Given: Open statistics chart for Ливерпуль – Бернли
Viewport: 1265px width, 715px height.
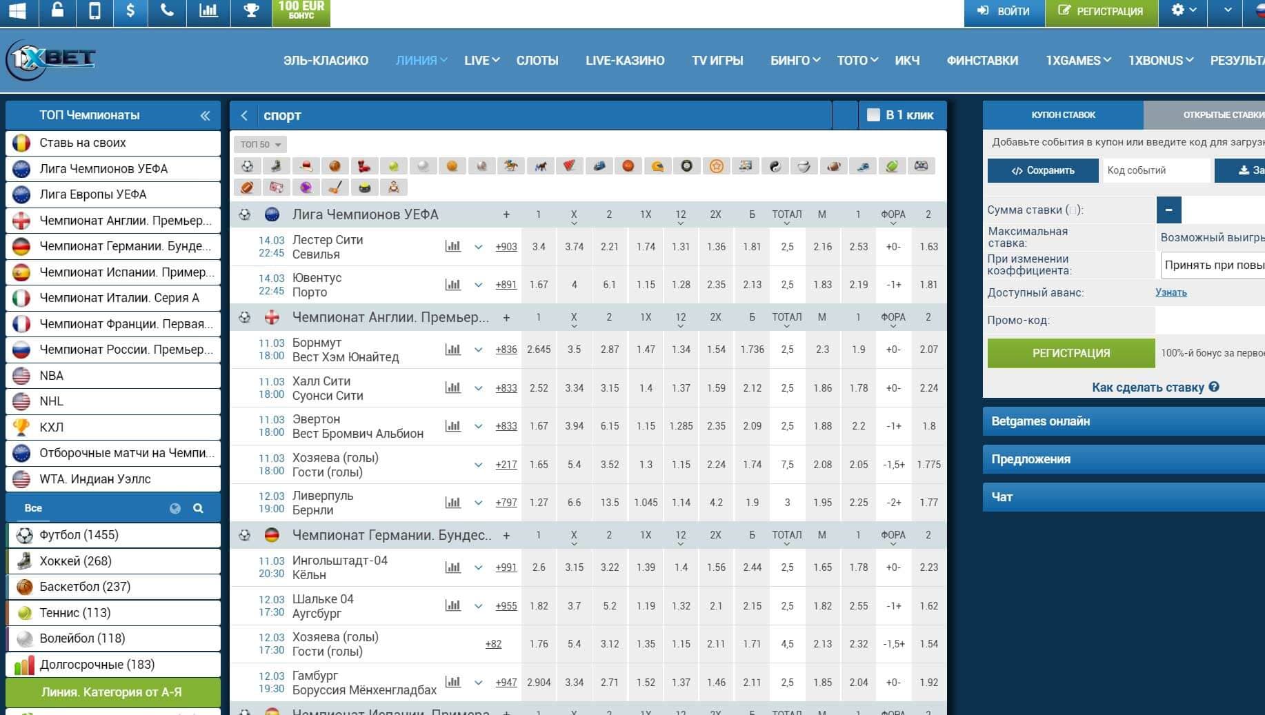Looking at the screenshot, I should point(452,503).
